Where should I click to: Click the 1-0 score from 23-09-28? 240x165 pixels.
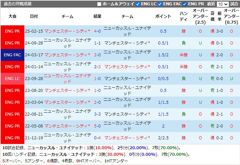tap(97, 79)
